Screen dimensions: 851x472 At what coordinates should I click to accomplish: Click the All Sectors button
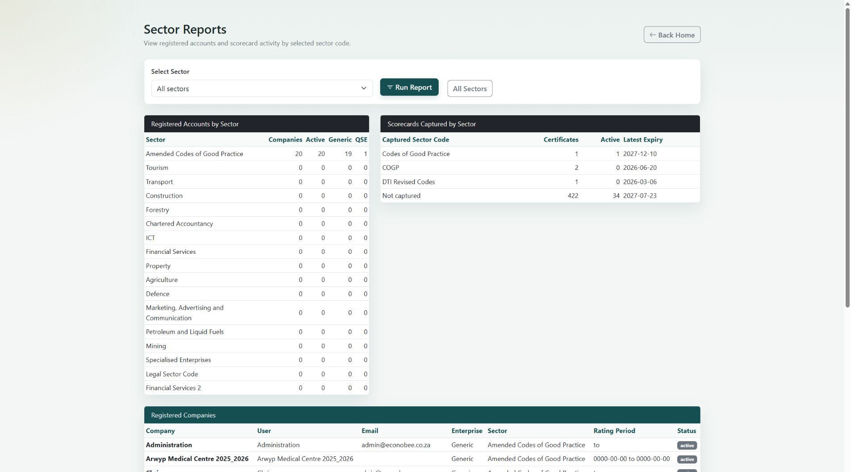pos(470,88)
